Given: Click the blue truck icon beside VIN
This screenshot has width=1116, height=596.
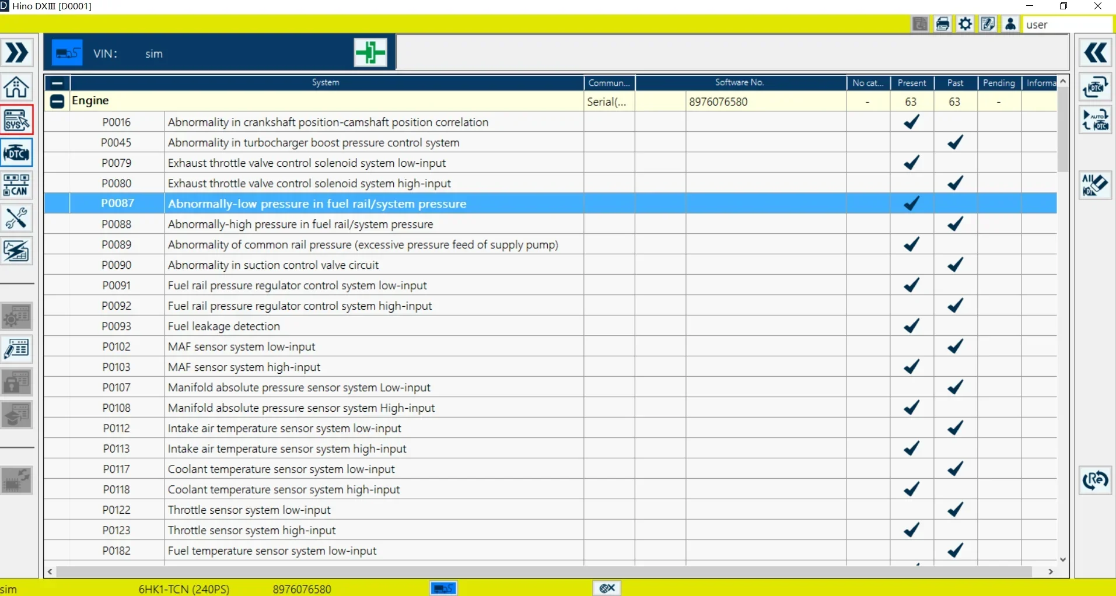Looking at the screenshot, I should [68, 54].
